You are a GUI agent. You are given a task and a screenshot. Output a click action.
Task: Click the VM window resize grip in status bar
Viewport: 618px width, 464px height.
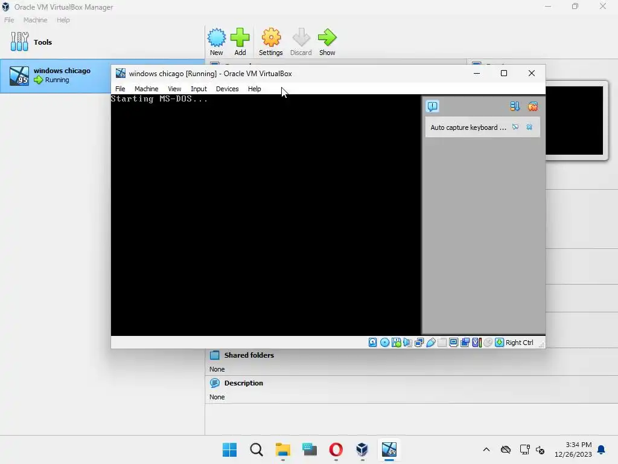(x=541, y=344)
